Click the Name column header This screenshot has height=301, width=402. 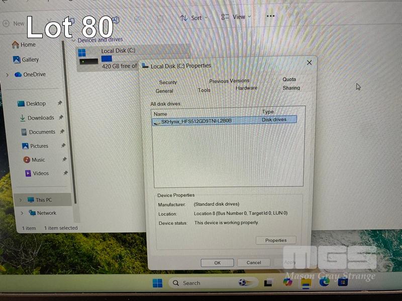click(x=160, y=114)
